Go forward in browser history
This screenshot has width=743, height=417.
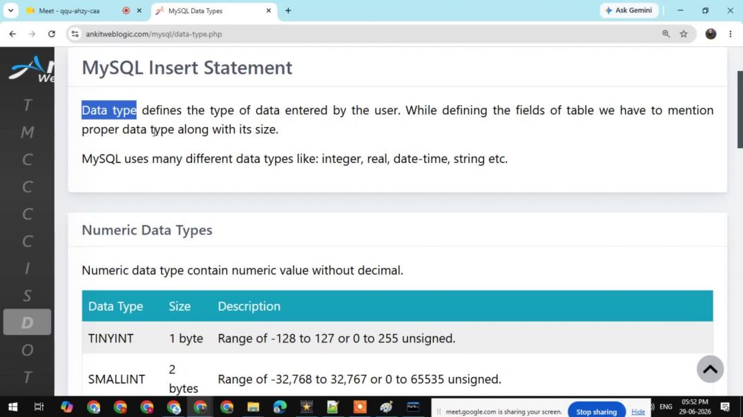click(x=32, y=34)
